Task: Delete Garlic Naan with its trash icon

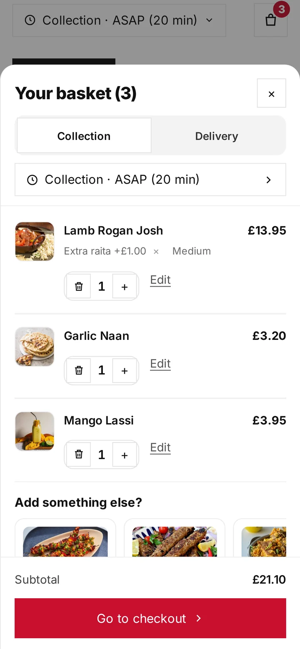Action: tap(79, 370)
